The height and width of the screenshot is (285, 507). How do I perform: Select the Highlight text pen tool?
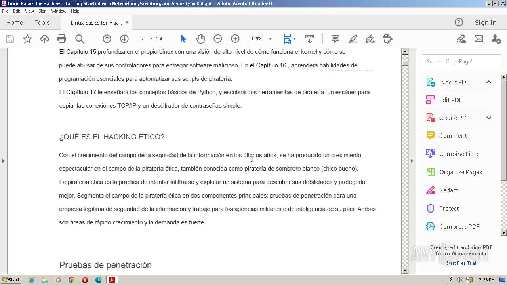pyautogui.click(x=353, y=39)
